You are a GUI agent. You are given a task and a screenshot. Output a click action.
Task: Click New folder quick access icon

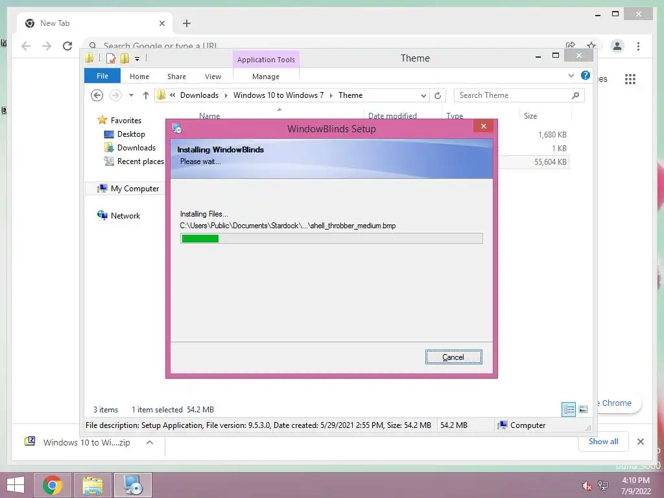pyautogui.click(x=124, y=58)
